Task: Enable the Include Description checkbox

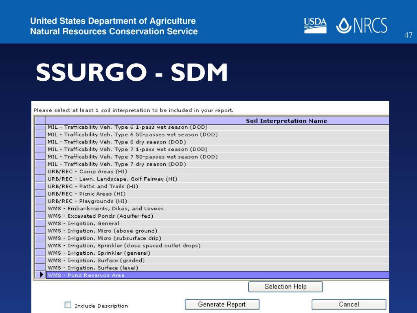Action: coord(68,305)
